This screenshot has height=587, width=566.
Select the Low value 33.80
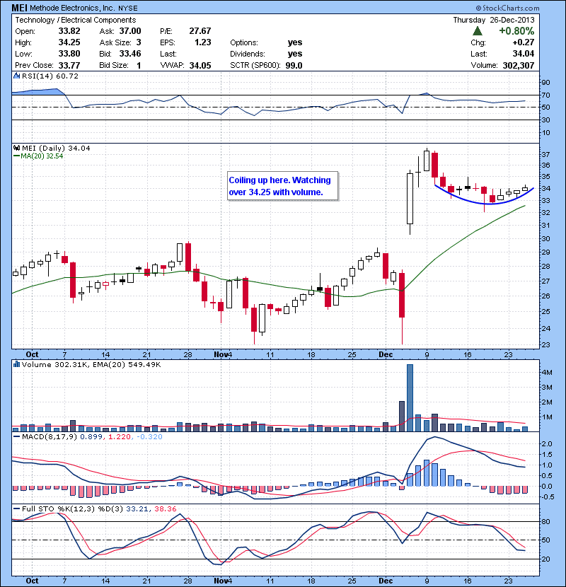click(x=69, y=54)
